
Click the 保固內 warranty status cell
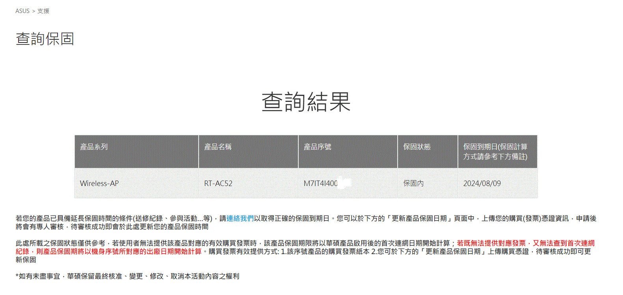coord(413,183)
